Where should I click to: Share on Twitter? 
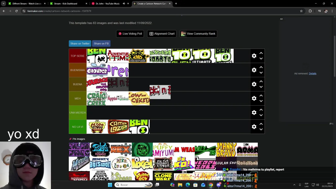80,44
